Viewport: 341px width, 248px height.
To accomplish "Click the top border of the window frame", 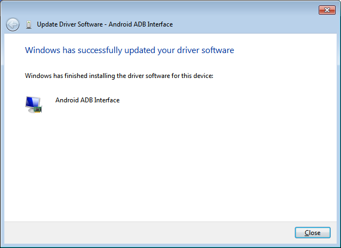I will [163, 1].
